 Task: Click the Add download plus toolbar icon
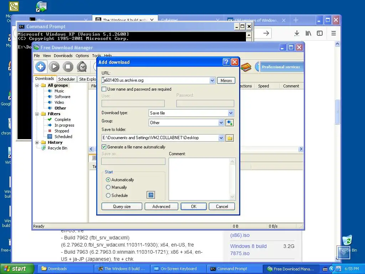coord(41,67)
